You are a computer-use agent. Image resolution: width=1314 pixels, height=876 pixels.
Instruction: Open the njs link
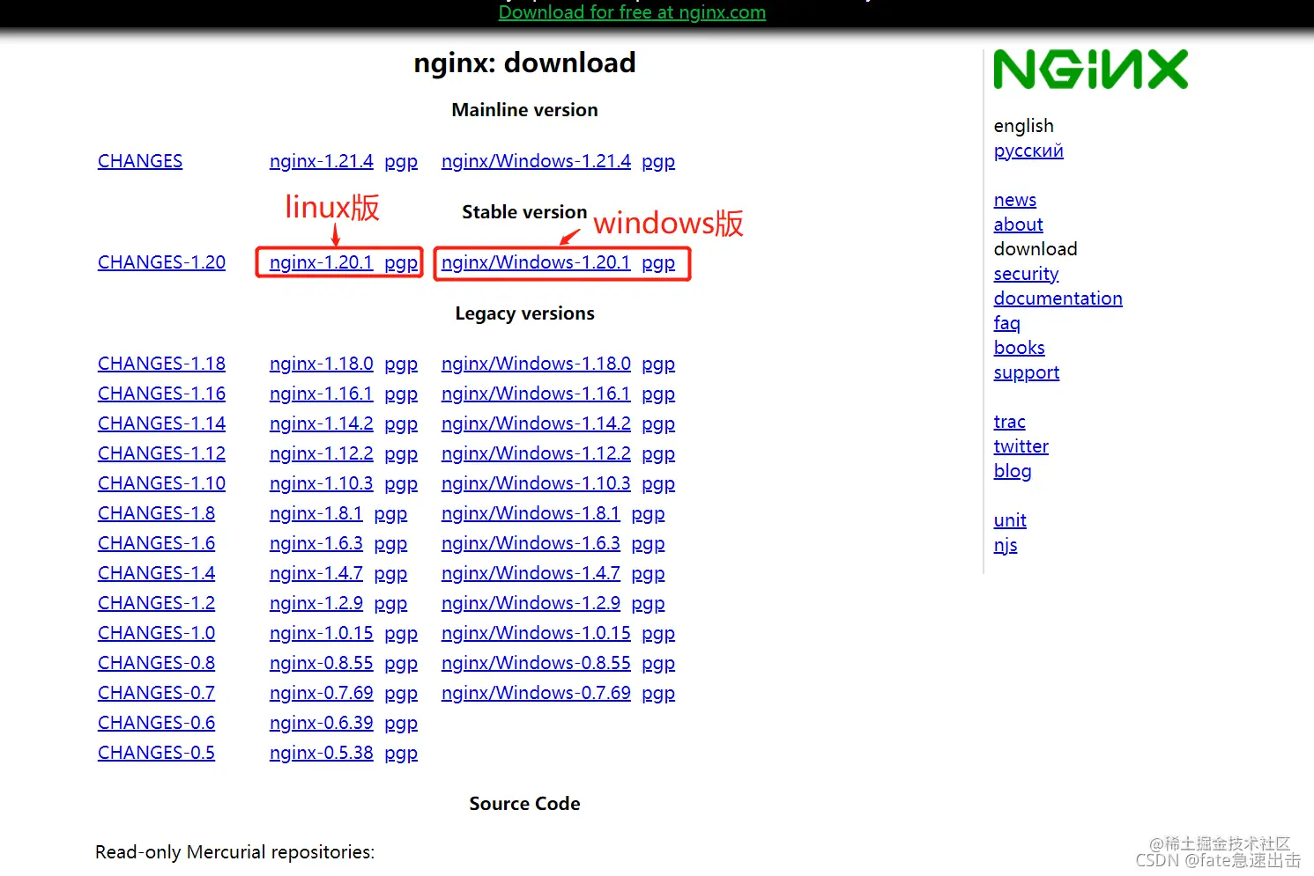coord(1005,545)
